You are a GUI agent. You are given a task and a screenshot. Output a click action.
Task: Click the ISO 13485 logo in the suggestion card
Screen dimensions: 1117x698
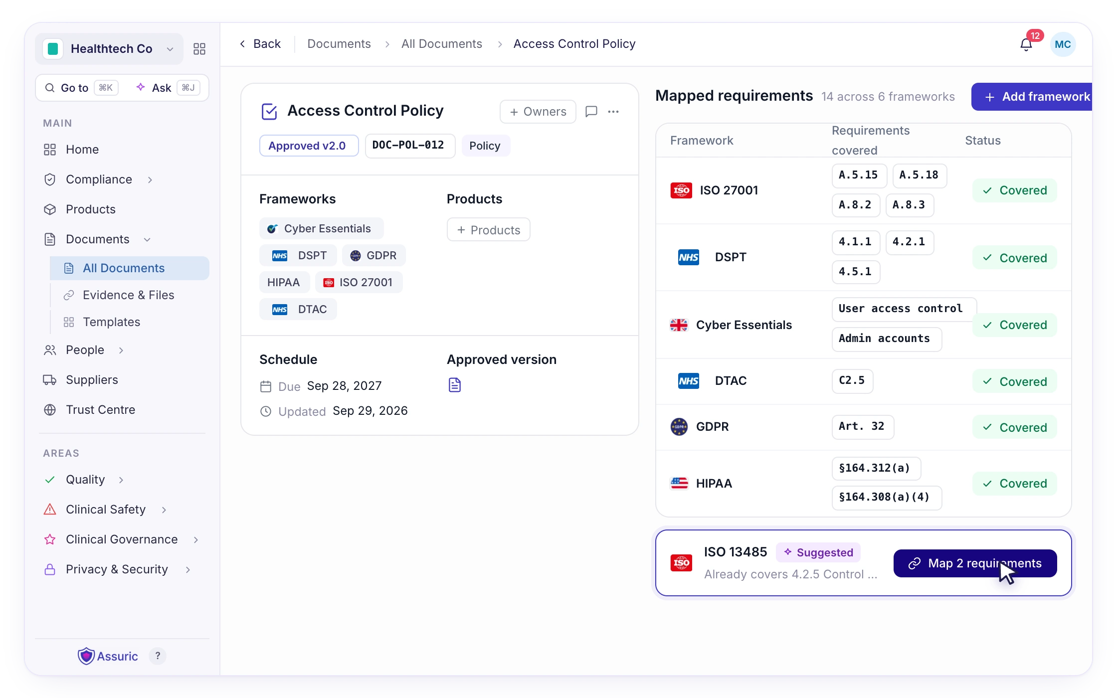[681, 563]
